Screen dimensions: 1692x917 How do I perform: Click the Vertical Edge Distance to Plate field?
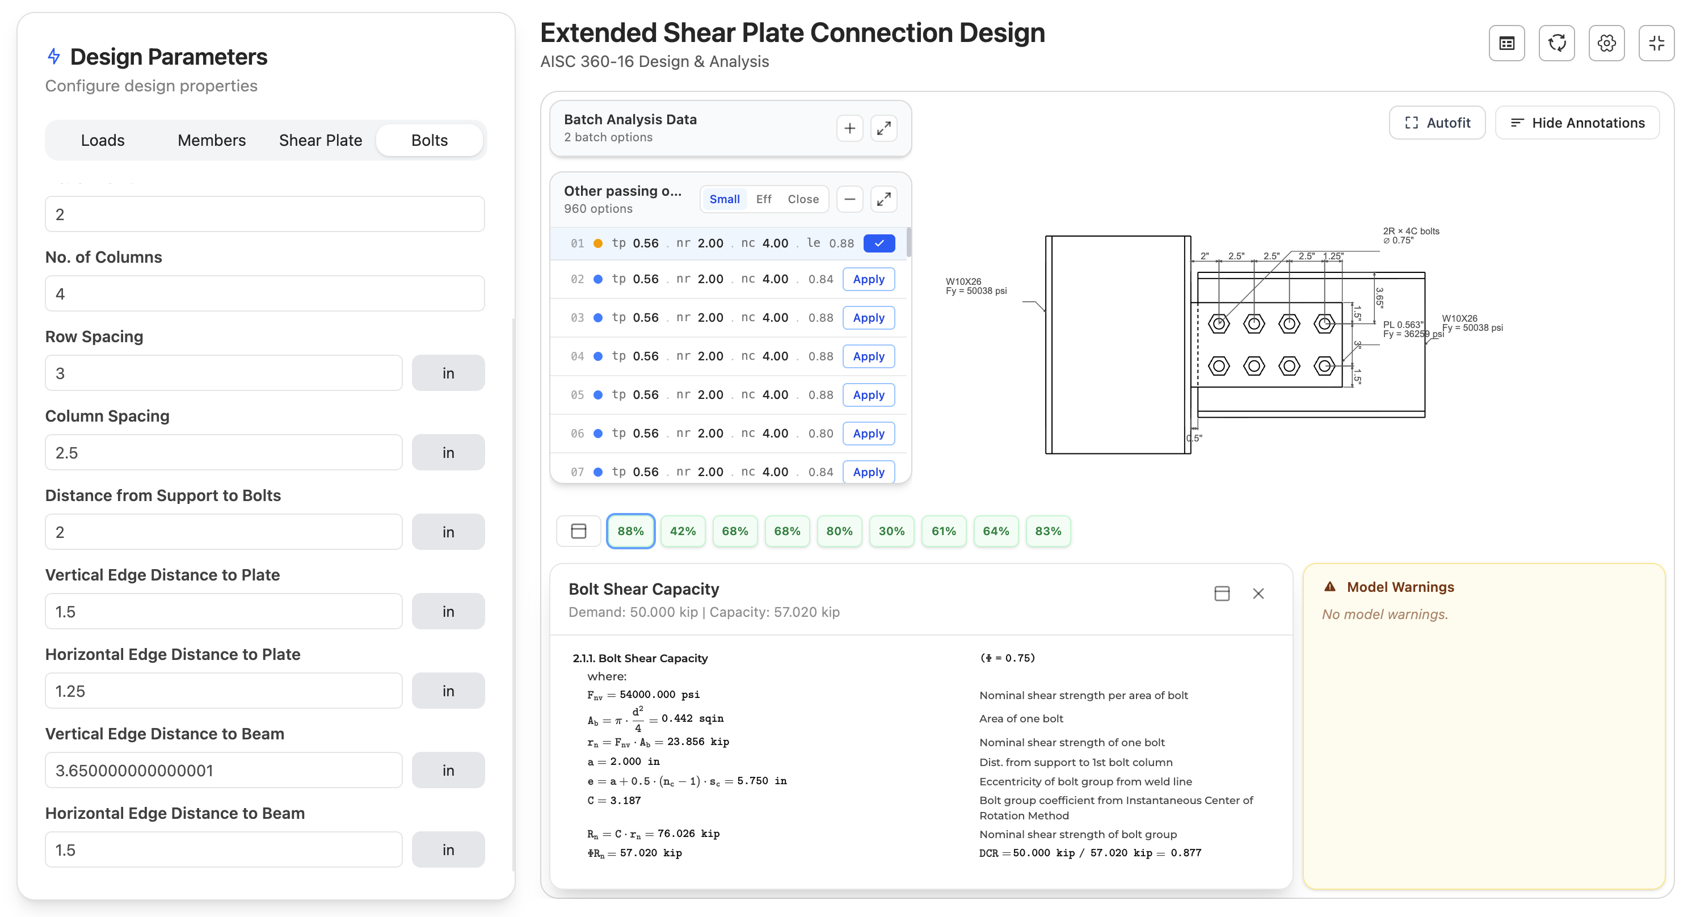click(x=224, y=612)
